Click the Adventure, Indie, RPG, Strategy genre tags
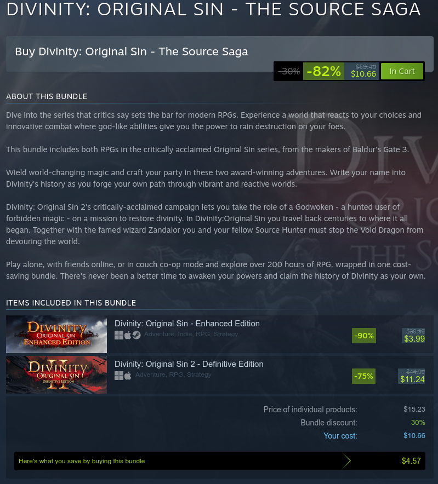 click(191, 334)
